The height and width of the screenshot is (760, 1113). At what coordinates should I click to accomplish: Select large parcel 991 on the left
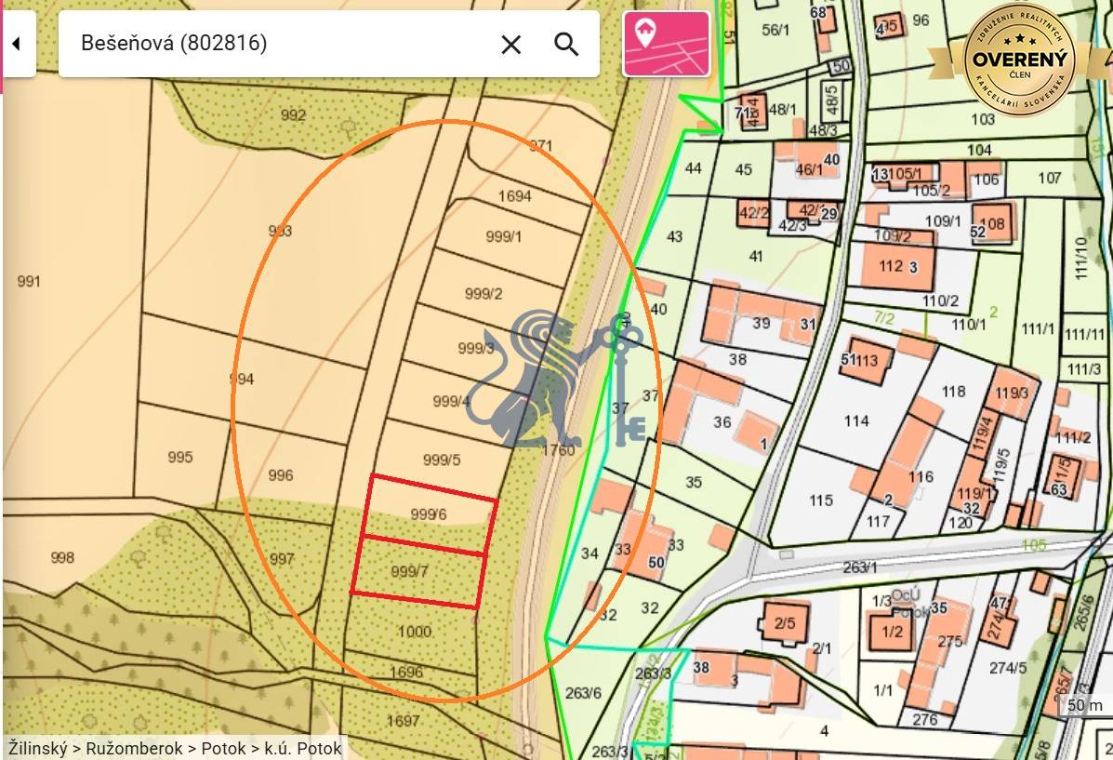30,281
